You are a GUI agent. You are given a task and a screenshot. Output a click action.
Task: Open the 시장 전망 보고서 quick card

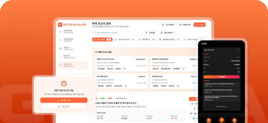click(174, 81)
